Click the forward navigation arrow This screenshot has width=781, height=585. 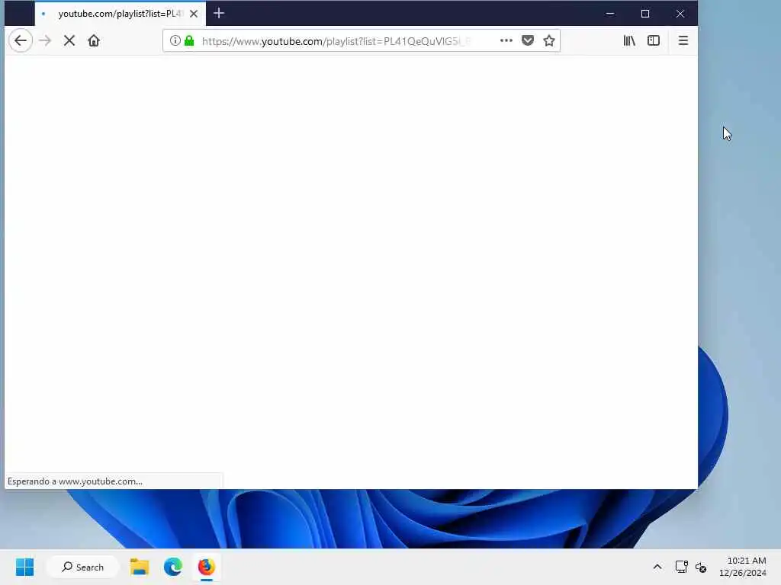(45, 41)
